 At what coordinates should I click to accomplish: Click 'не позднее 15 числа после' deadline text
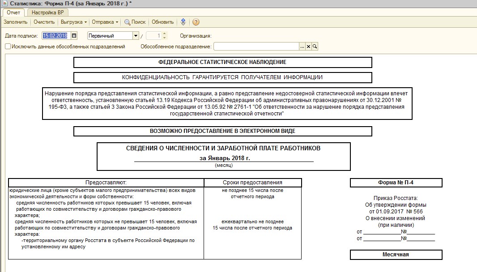[252, 190]
